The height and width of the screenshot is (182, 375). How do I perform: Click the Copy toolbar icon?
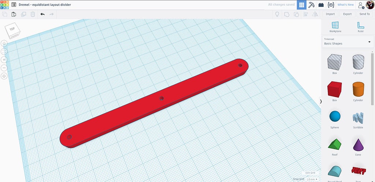pyautogui.click(x=4, y=14)
